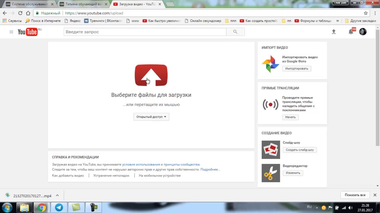Click the live streaming broadcast icon
Image resolution: width=380 pixels, height=213 pixels.
click(270, 104)
